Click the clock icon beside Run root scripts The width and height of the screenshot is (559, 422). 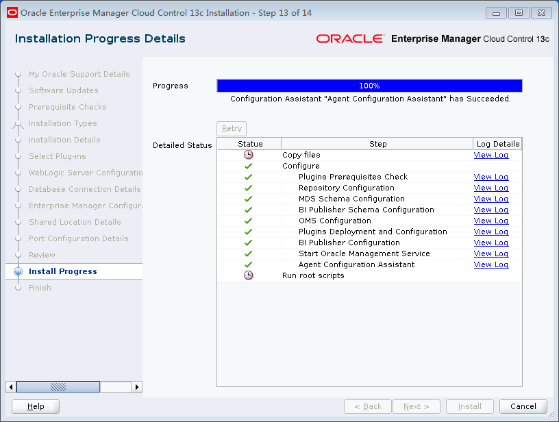click(x=249, y=275)
